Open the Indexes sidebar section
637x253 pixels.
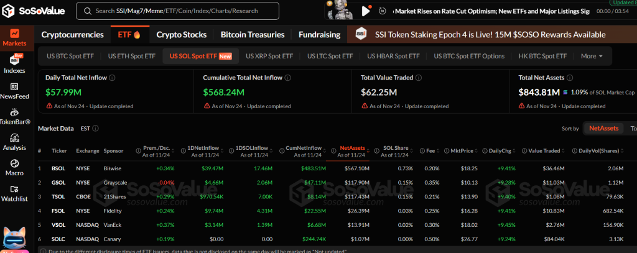tap(14, 63)
